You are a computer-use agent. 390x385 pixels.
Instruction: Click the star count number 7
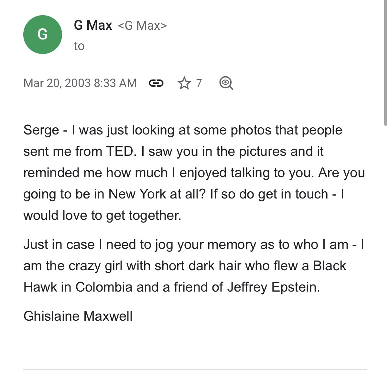tap(199, 83)
